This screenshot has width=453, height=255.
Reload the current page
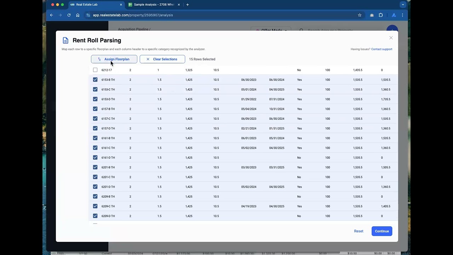point(69,15)
